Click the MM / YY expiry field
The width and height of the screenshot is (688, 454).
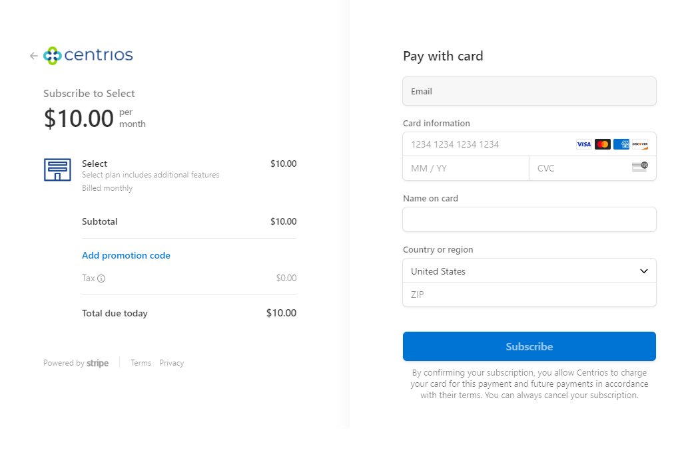[465, 168]
